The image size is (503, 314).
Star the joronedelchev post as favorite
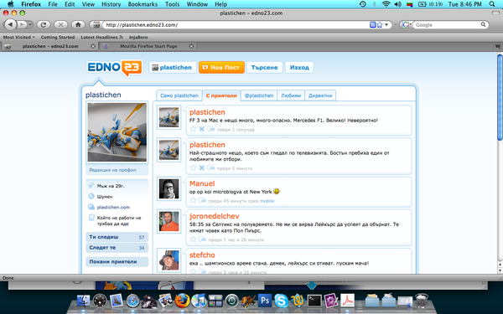click(x=193, y=239)
